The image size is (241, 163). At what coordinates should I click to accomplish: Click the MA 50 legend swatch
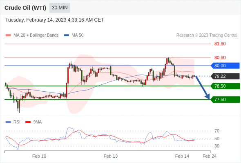[66, 35]
